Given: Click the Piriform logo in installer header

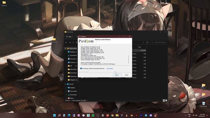Looking at the screenshot, I should pos(86,41).
